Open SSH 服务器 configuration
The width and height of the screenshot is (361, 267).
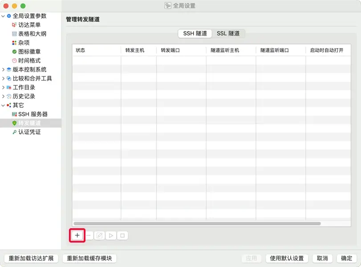32,114
